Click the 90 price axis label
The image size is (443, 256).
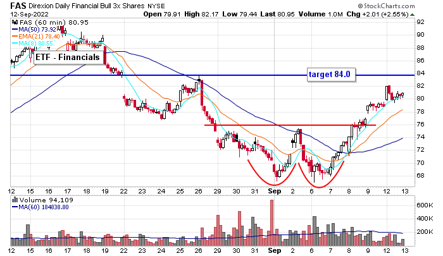tap(420, 35)
